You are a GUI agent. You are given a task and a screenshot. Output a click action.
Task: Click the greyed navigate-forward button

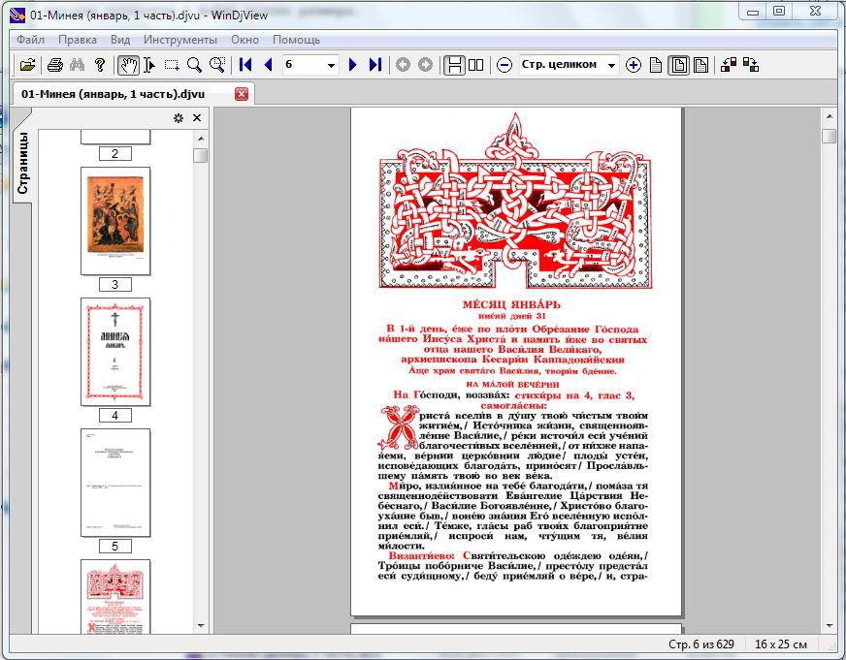[x=426, y=65]
